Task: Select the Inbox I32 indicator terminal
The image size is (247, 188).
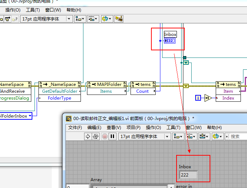Action: pos(169,41)
